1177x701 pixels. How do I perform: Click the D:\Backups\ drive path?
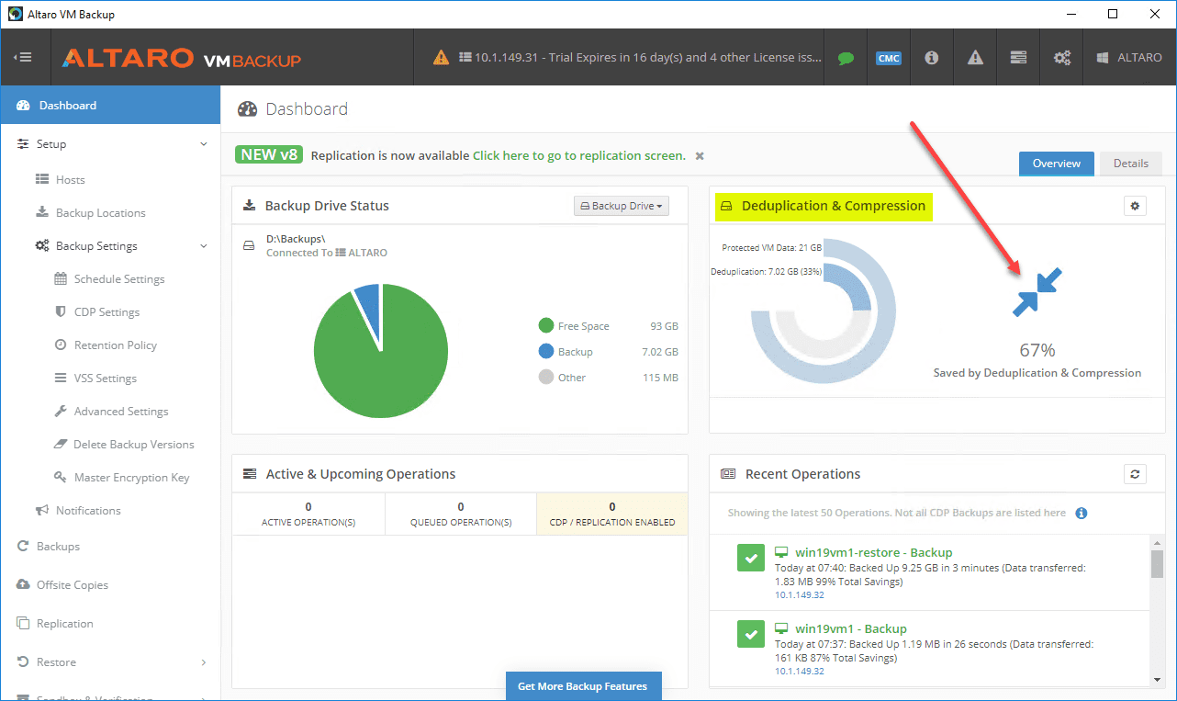296,239
